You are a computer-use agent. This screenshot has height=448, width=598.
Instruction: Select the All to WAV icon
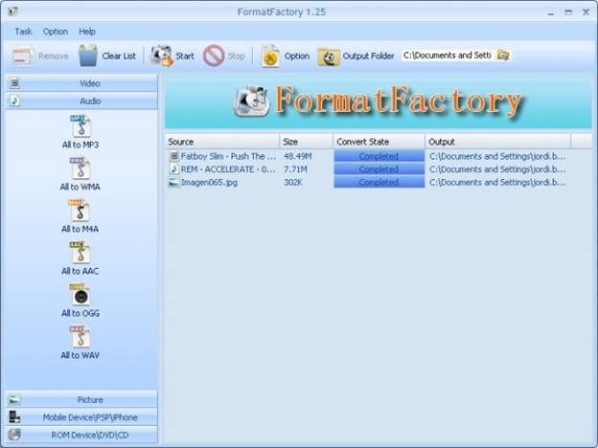click(x=80, y=336)
